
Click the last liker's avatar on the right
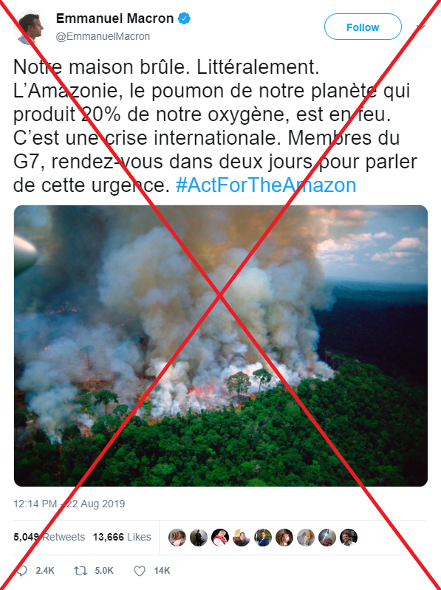[x=349, y=538]
